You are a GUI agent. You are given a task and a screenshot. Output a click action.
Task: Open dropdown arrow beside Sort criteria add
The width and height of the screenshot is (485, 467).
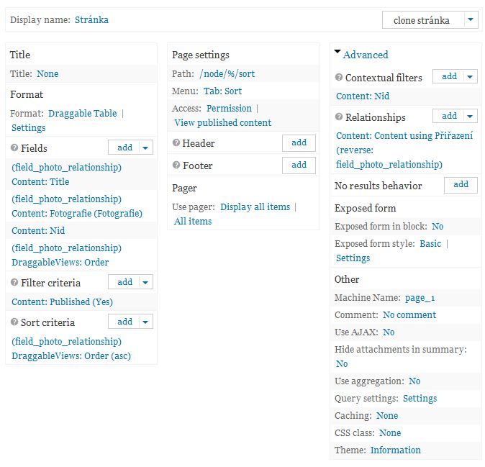point(145,322)
